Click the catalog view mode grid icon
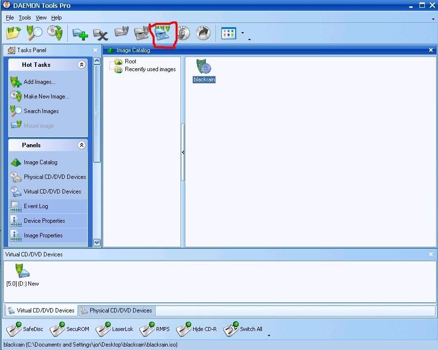438x350 pixels. click(228, 33)
